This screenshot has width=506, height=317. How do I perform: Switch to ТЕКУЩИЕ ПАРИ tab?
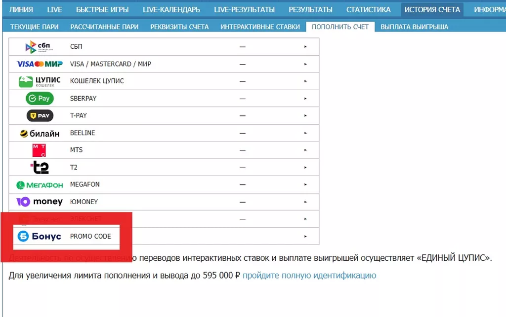click(34, 27)
